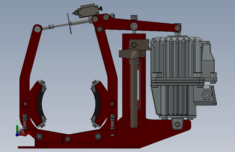Image resolution: width=235 pixels, height=152 pixels.
Task: Select the thruster lower mounting lug pin
Action: click(178, 124)
